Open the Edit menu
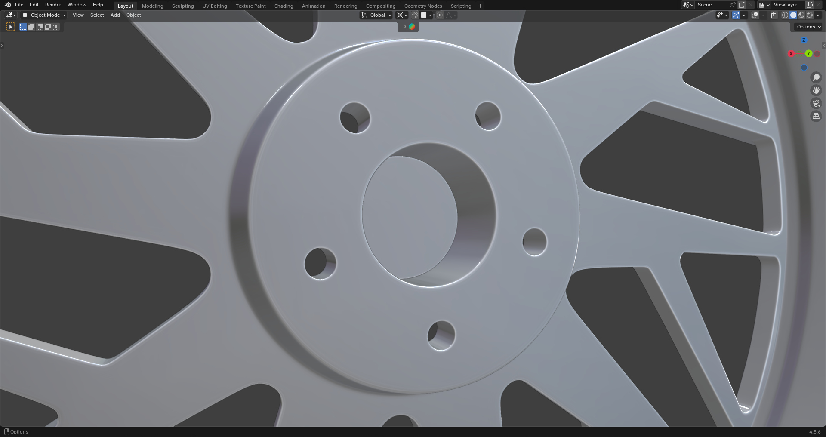 click(x=34, y=5)
